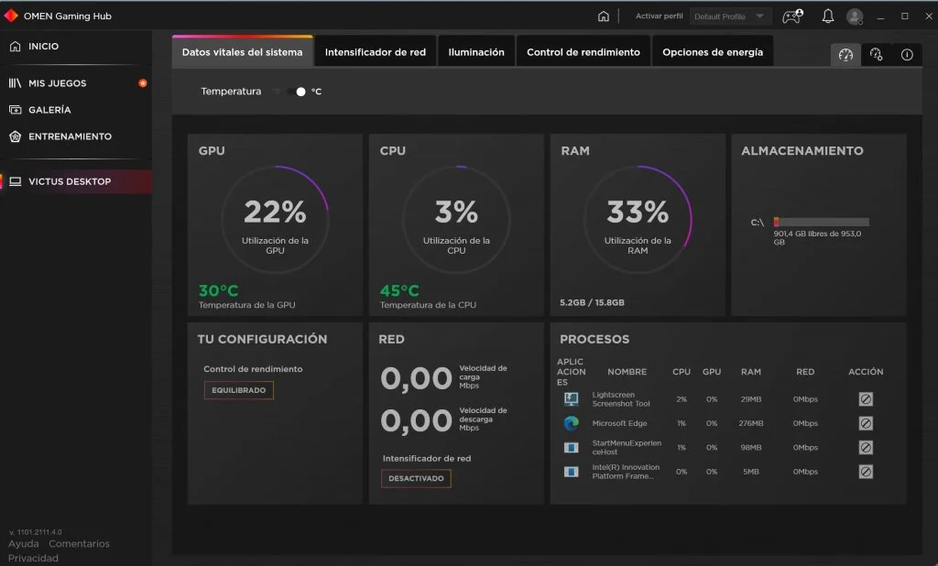Sort processes by the RAM column header

tap(751, 372)
